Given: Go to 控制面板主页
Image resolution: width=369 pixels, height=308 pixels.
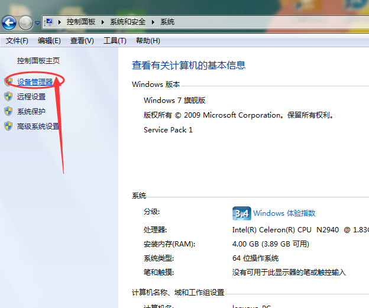Looking at the screenshot, I should coord(38,61).
